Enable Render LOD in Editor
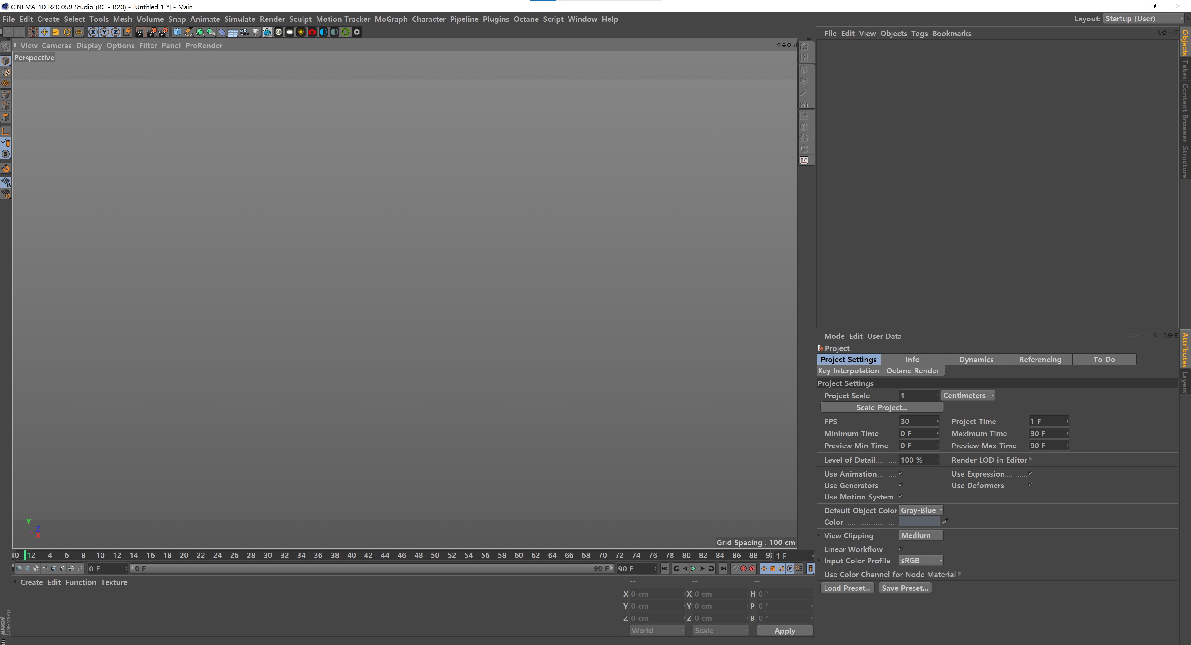Viewport: 1191px width, 645px height. coord(1030,459)
